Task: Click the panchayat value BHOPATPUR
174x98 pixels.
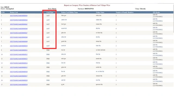Action: [89, 9]
